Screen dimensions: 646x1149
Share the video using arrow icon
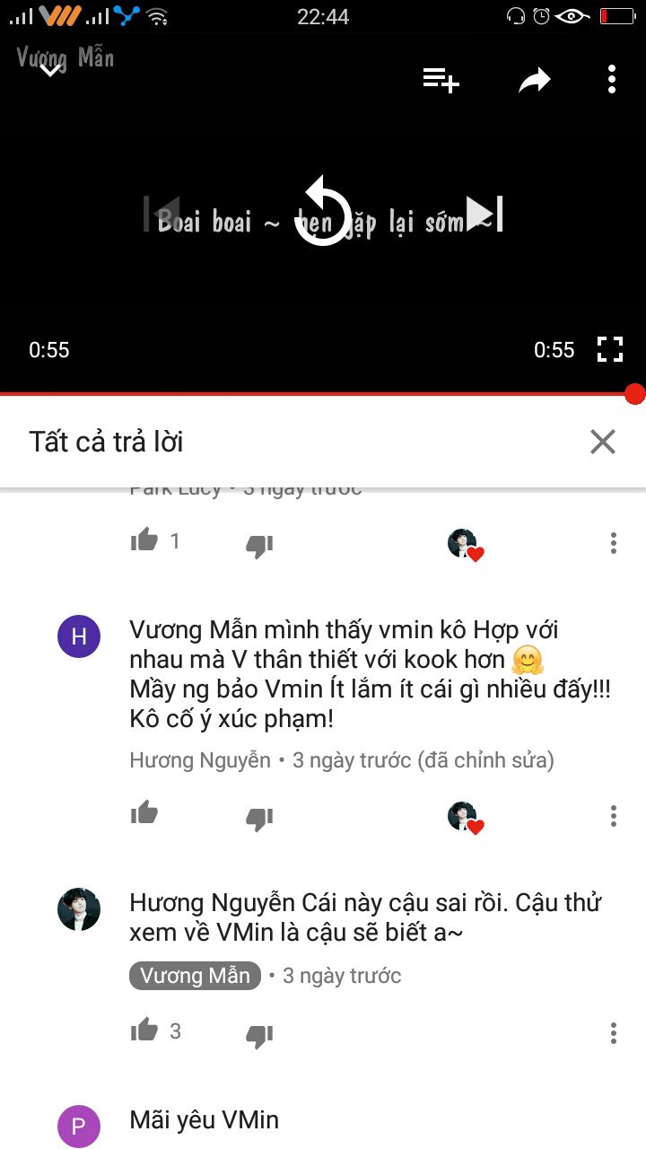point(535,81)
